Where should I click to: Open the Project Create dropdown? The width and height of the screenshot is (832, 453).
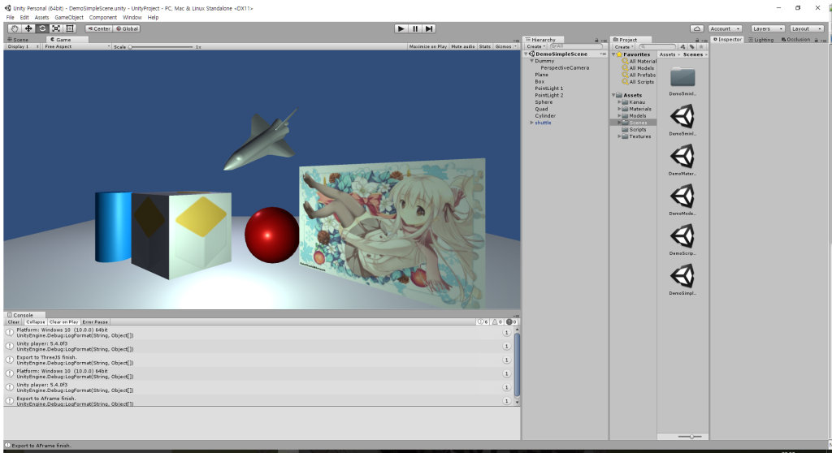[x=624, y=46]
